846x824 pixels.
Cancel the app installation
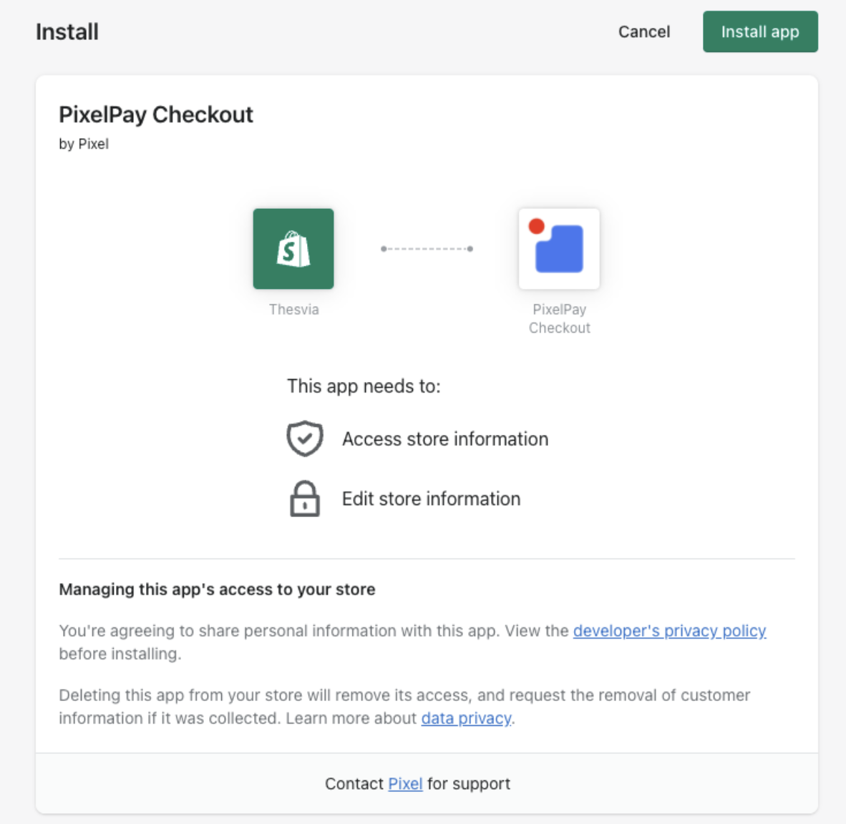(643, 31)
